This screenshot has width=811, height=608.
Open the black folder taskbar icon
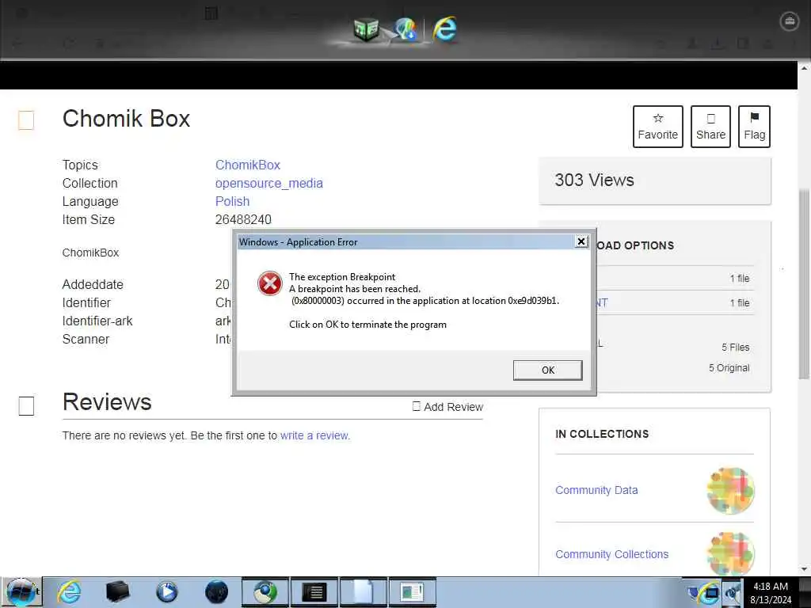tap(117, 592)
